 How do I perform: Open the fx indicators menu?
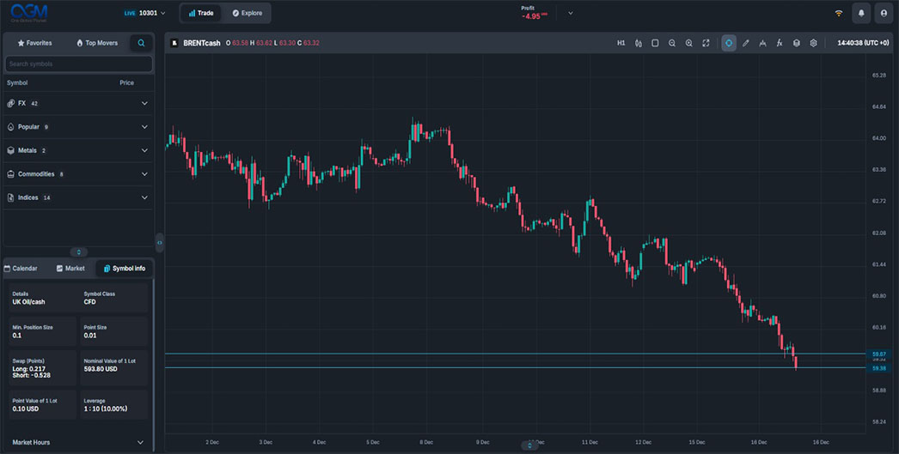780,43
